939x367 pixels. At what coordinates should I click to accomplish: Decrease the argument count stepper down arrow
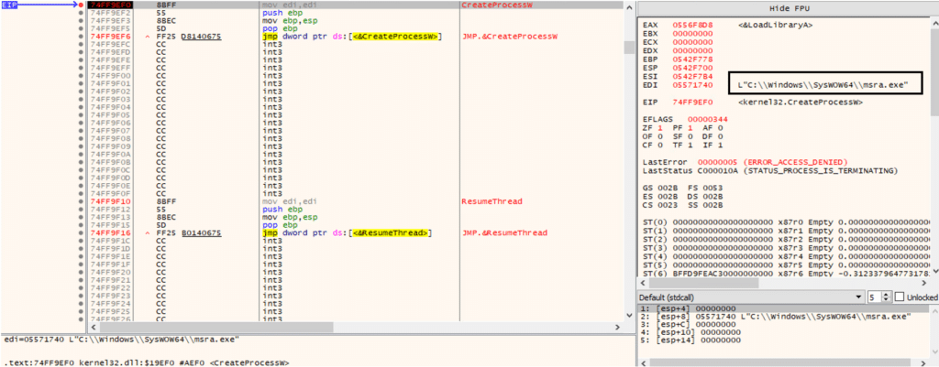click(887, 300)
